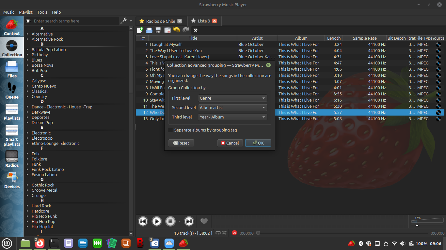Open the First level Genre dropdown

pyautogui.click(x=233, y=98)
